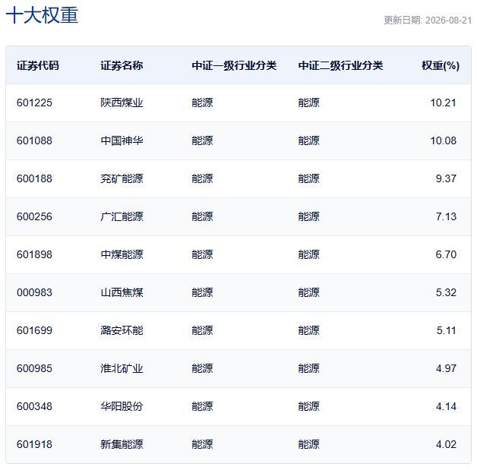Click second-level 能源 in 华阳股份 row
The width and height of the screenshot is (477, 470).
pyautogui.click(x=309, y=407)
